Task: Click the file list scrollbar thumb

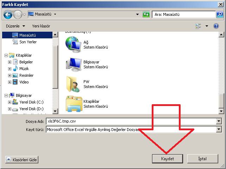Action: [221, 101]
